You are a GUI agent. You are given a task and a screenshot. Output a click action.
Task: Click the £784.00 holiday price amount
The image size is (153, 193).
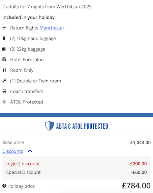136,186
